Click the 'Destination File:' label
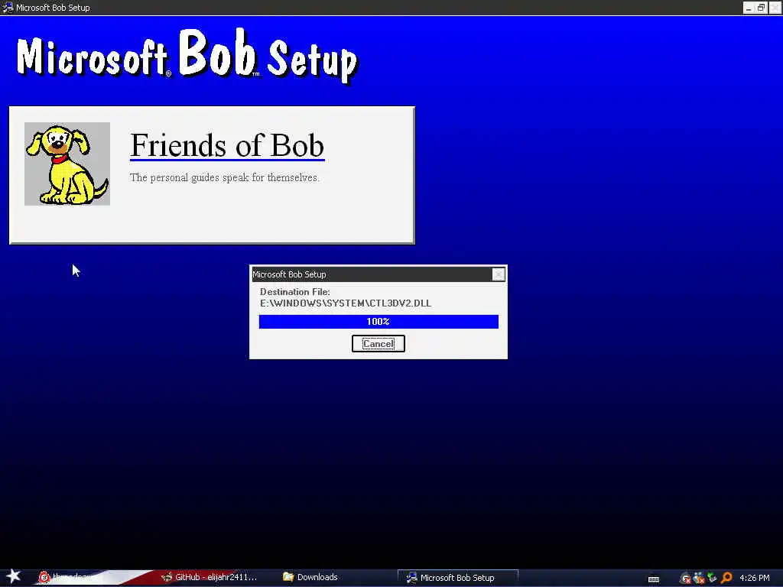 tap(294, 292)
